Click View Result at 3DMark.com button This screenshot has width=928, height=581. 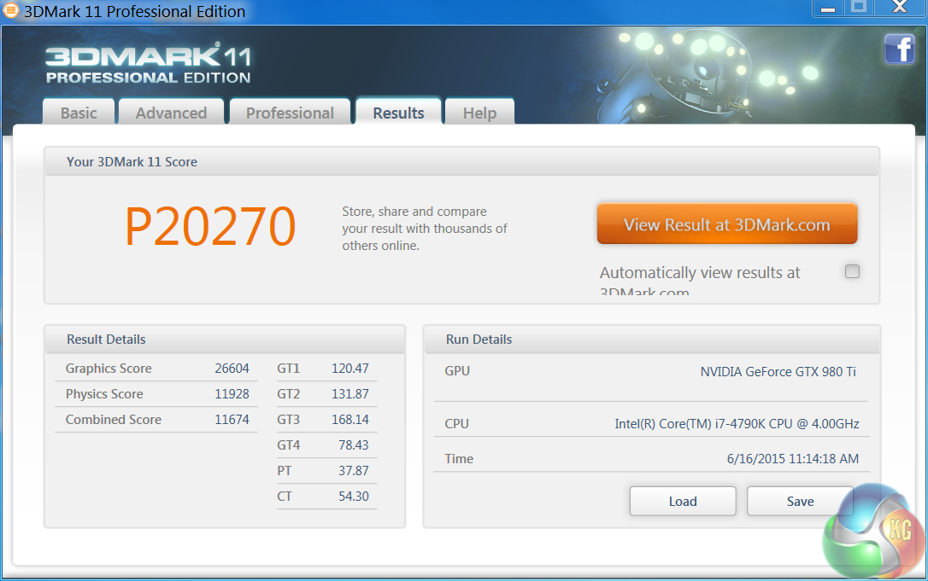click(x=727, y=224)
